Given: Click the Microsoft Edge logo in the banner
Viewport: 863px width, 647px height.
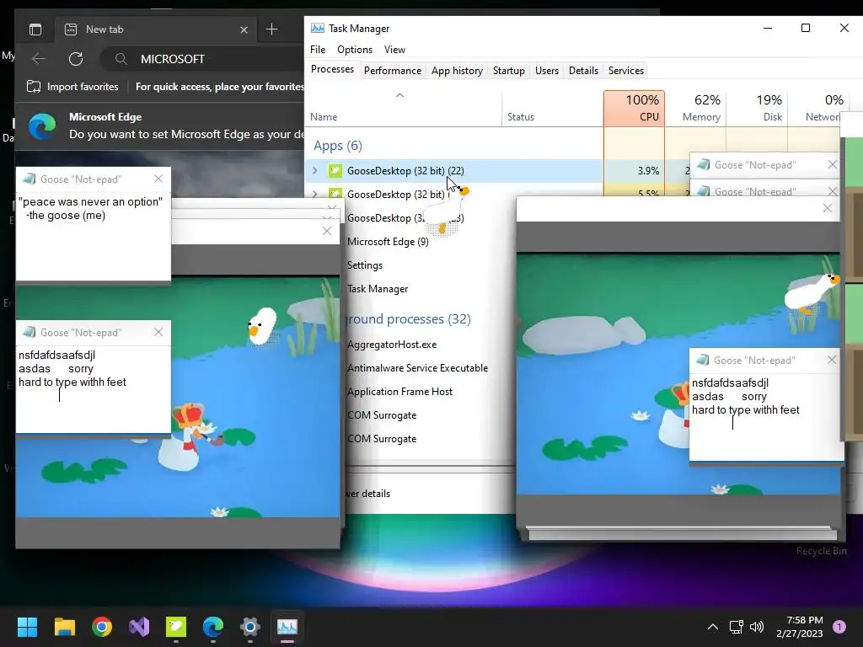Looking at the screenshot, I should pos(42,126).
